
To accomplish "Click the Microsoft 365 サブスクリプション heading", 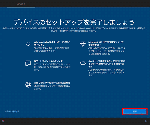I will 106,43.
